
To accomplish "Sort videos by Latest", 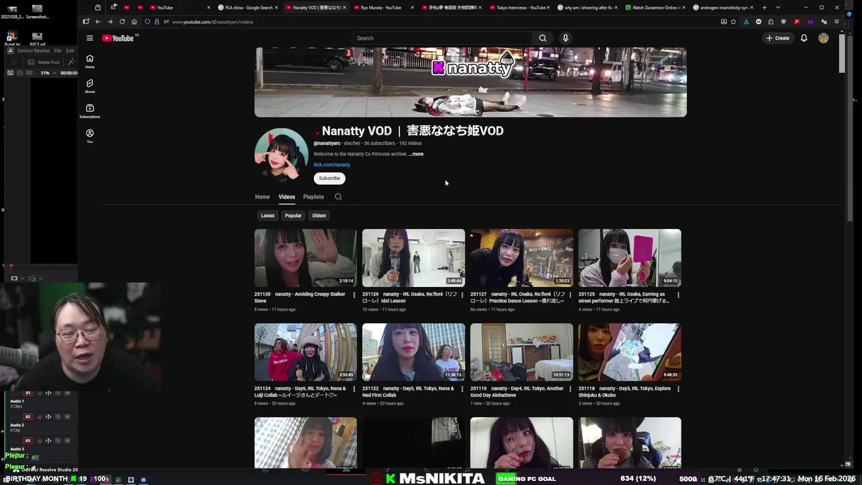I will click(267, 216).
